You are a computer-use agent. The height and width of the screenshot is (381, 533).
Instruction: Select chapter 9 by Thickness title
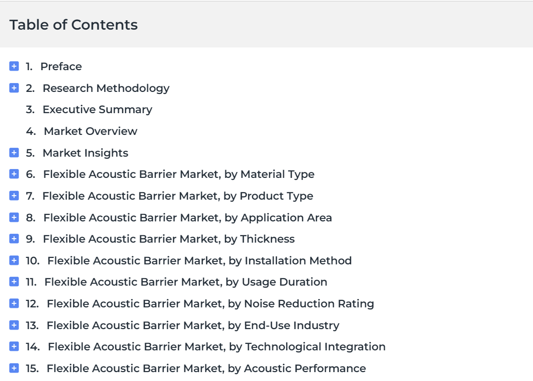click(x=169, y=239)
